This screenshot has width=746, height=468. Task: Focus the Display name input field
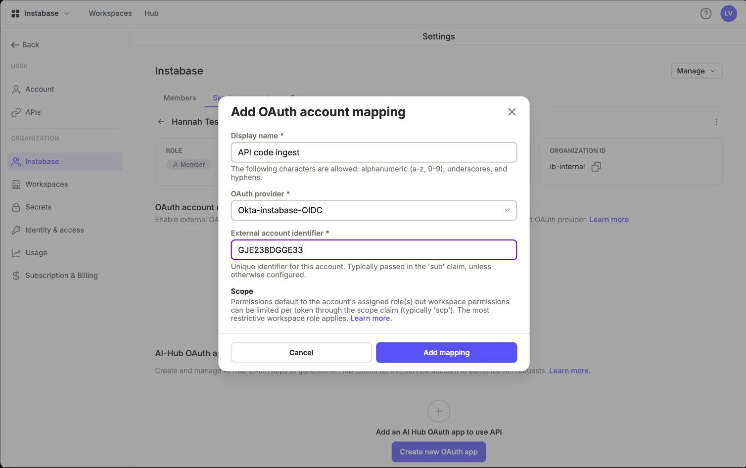374,152
